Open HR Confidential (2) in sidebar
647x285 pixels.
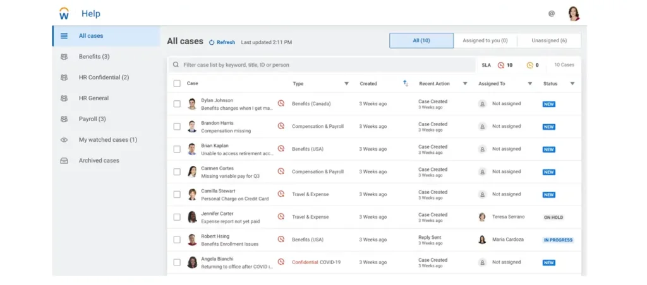104,78
